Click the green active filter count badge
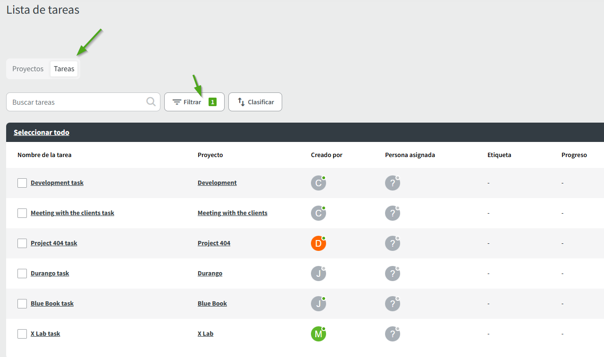 tap(212, 102)
